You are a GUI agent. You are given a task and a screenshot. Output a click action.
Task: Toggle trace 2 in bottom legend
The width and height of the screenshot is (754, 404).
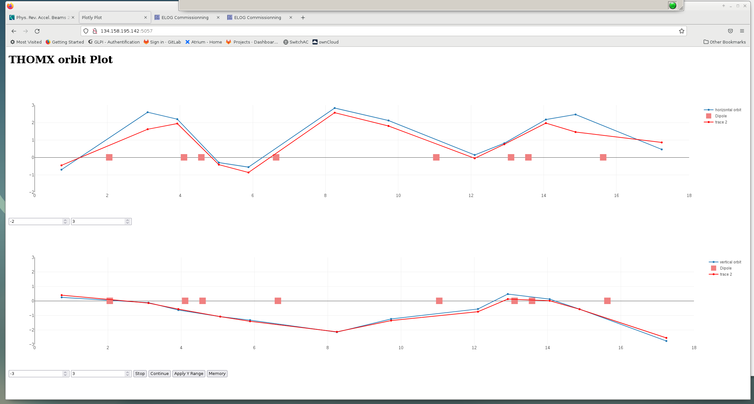pyautogui.click(x=726, y=274)
